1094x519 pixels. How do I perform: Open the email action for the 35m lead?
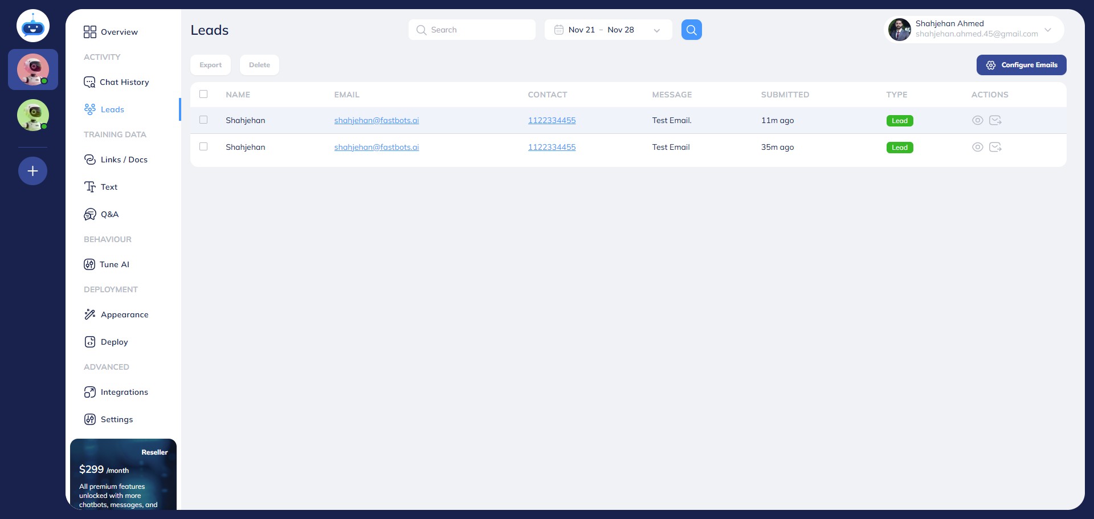pos(996,146)
